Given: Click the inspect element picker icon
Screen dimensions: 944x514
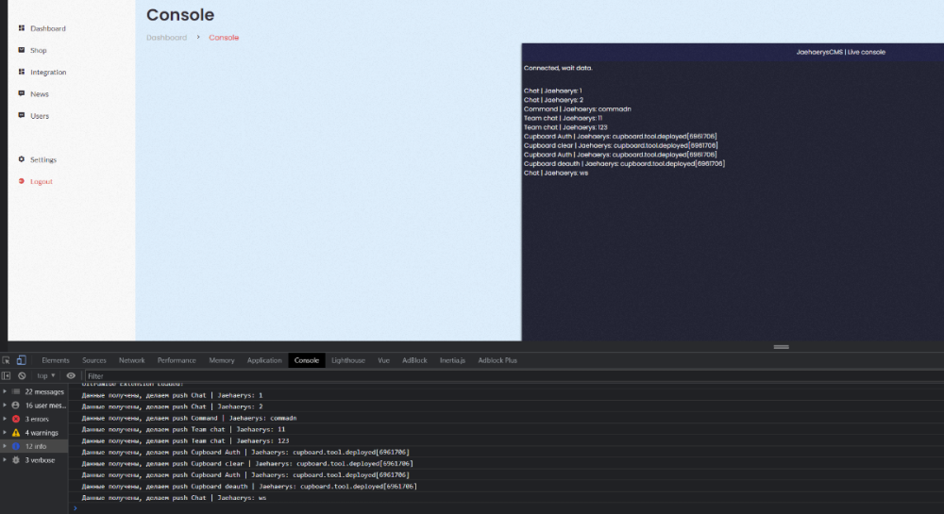Looking at the screenshot, I should [7, 360].
